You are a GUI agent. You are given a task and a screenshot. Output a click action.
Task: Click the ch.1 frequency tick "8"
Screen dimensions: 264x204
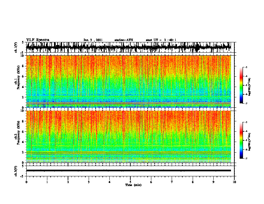(24, 66)
